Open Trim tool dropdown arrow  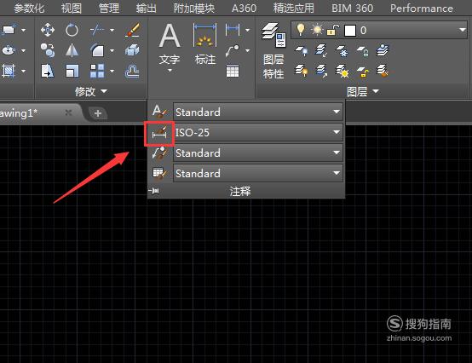tap(112, 30)
